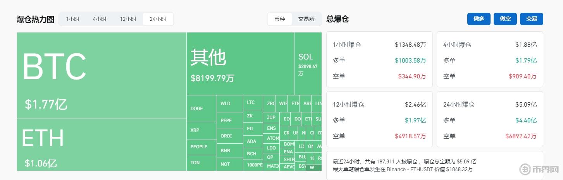563x180 pixels.
Task: Pick the PEOPLE heatmap tile
Action: click(x=201, y=147)
